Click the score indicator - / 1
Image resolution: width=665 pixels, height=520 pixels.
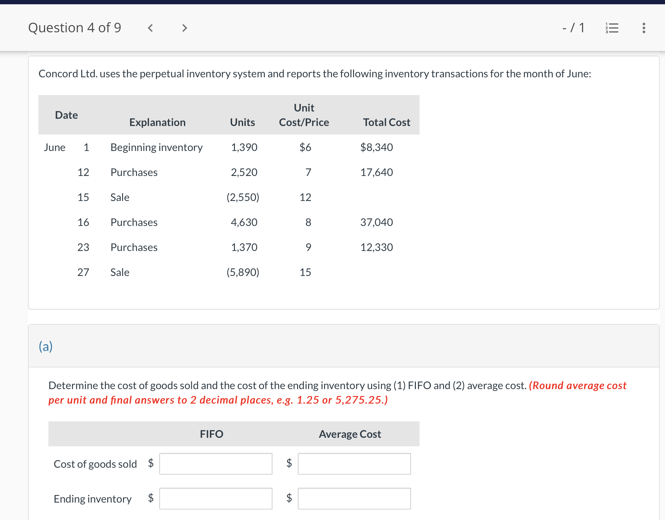pos(574,28)
